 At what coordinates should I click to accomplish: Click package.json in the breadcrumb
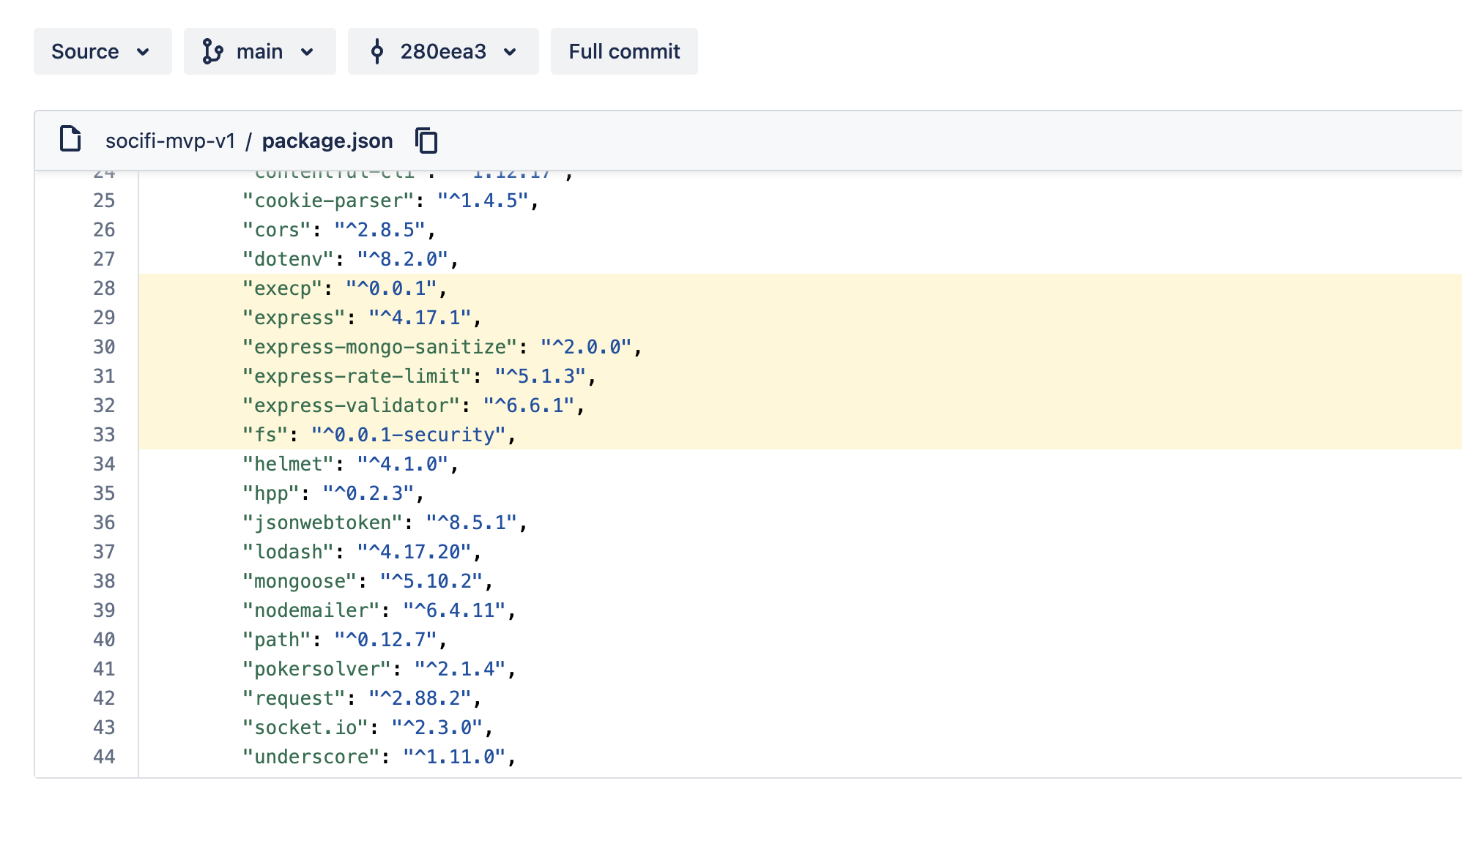[327, 141]
